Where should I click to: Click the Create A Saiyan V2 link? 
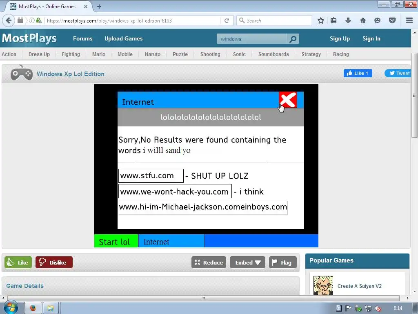(x=359, y=286)
